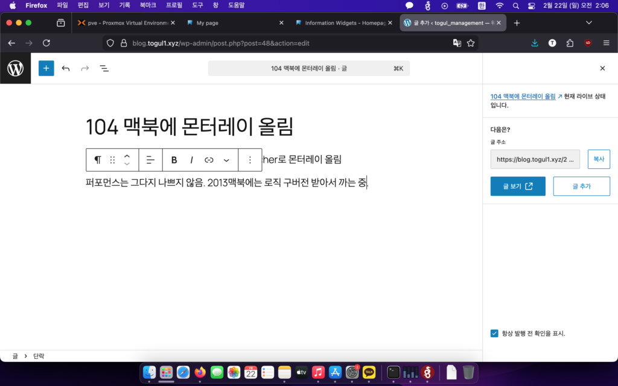618x386 pixels.
Task: Click the post URL address field
Action: [x=535, y=159]
